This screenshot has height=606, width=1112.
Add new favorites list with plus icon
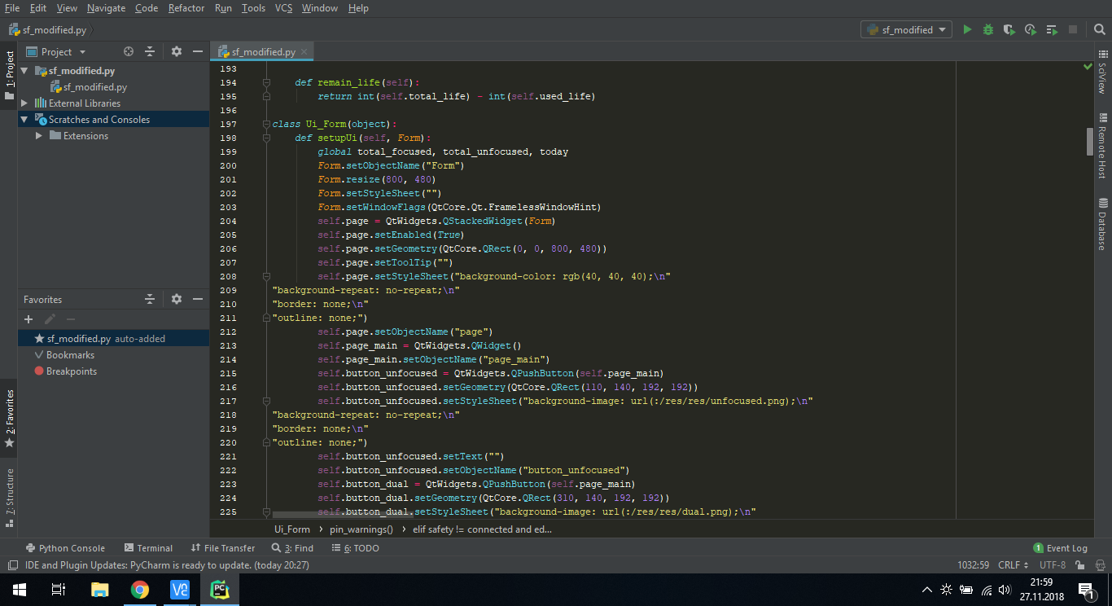(28, 319)
